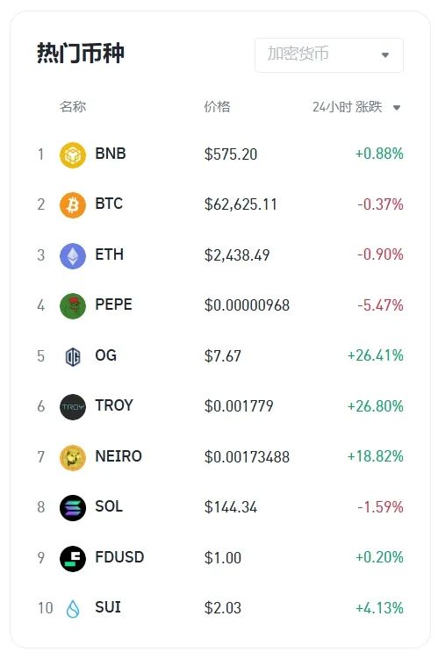445x659 pixels.
Task: Click the Bitcoin BTC icon
Action: point(73,205)
